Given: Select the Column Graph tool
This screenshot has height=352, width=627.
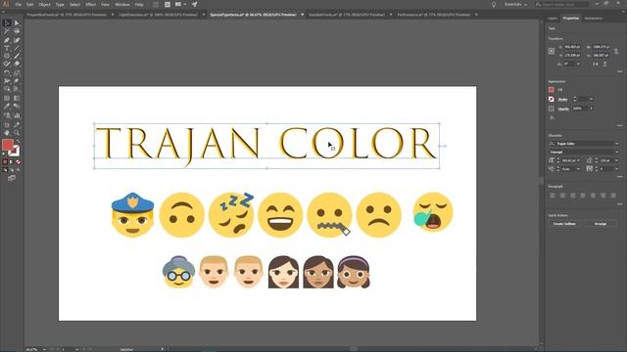Looking at the screenshot, I should tap(17, 115).
